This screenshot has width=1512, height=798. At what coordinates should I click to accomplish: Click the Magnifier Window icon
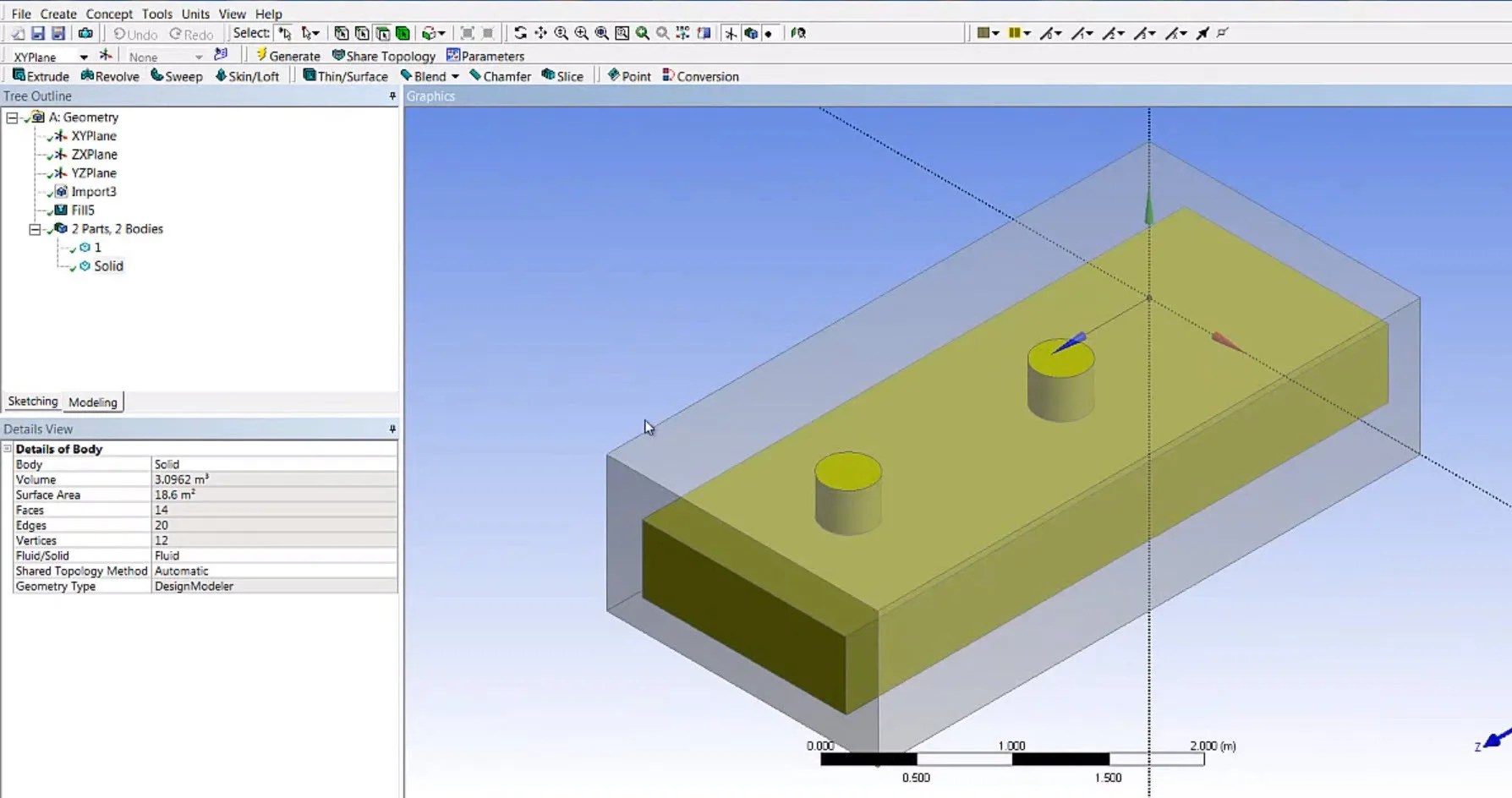622,34
